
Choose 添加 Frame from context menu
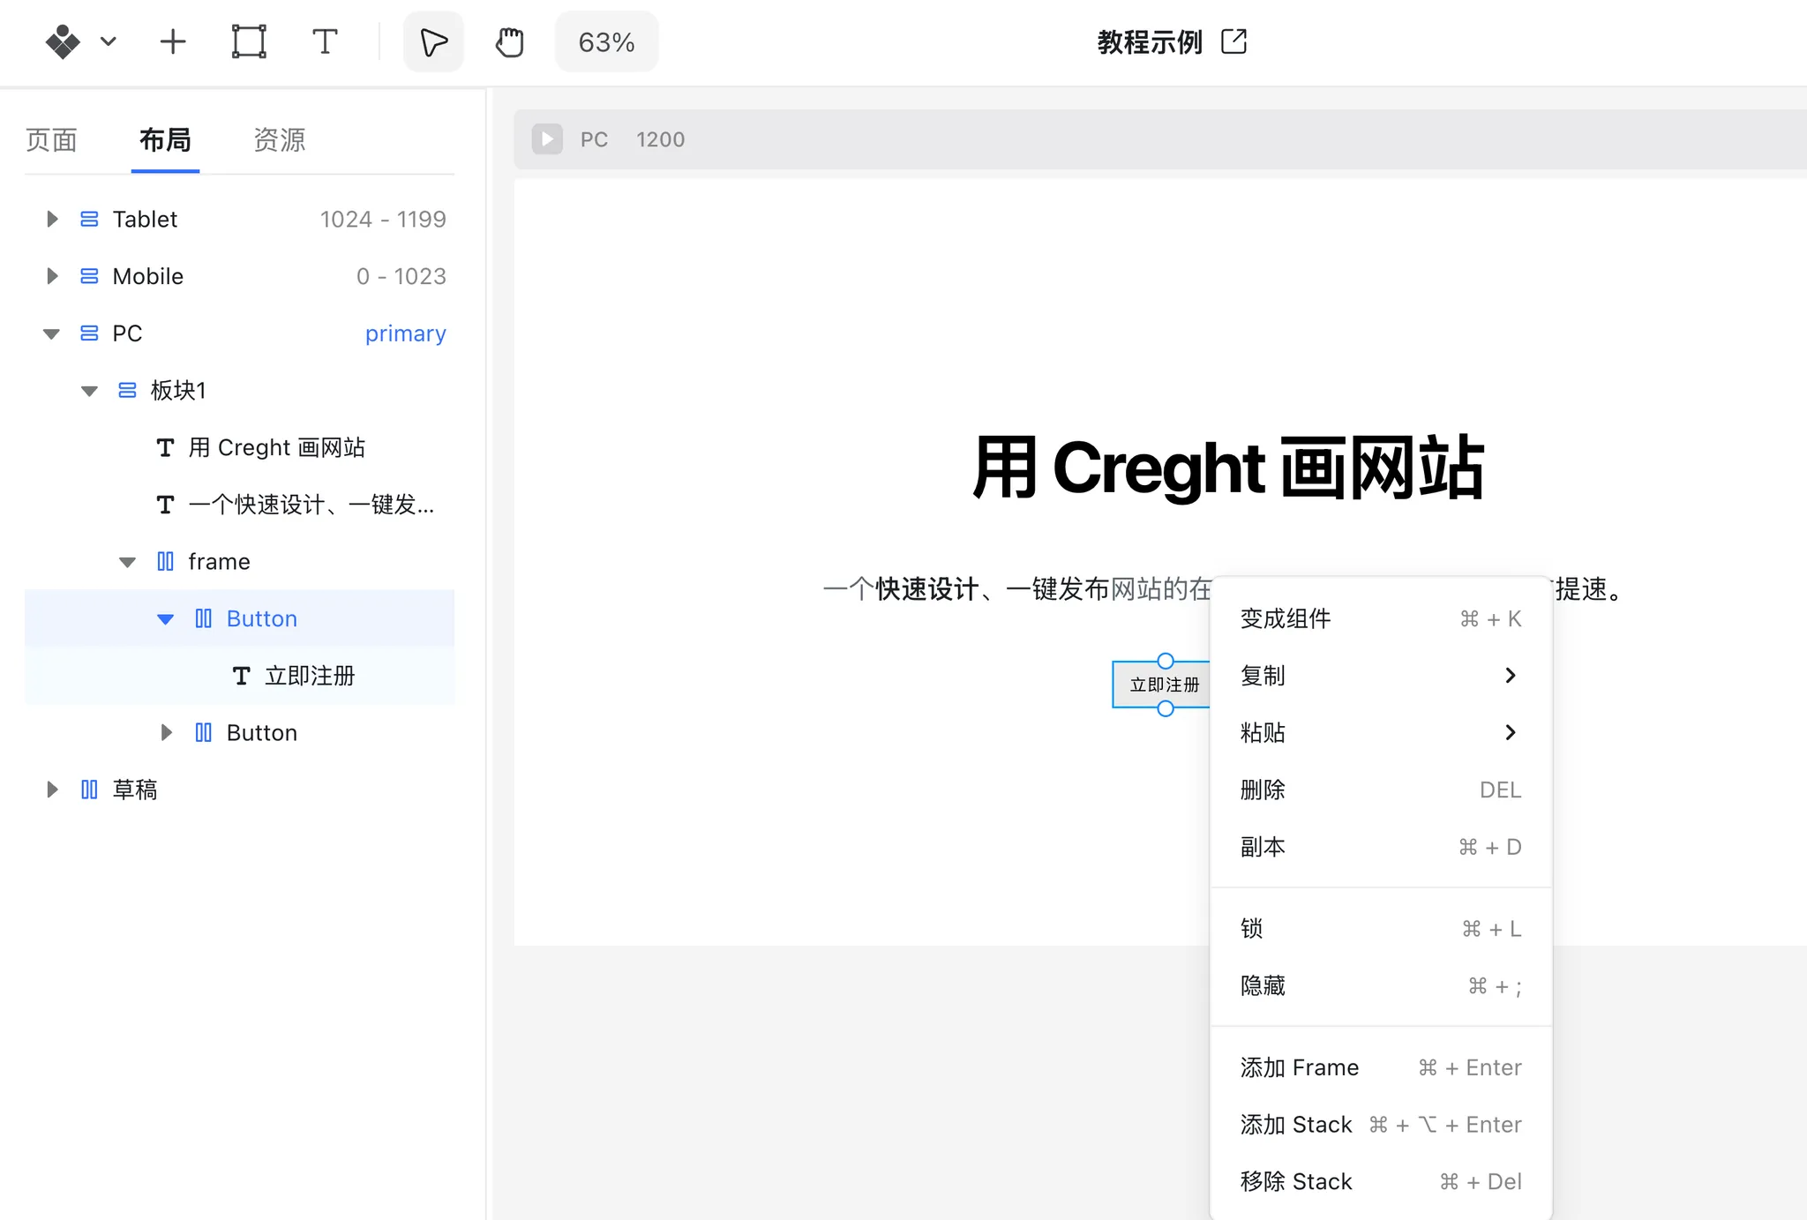tap(1381, 1067)
